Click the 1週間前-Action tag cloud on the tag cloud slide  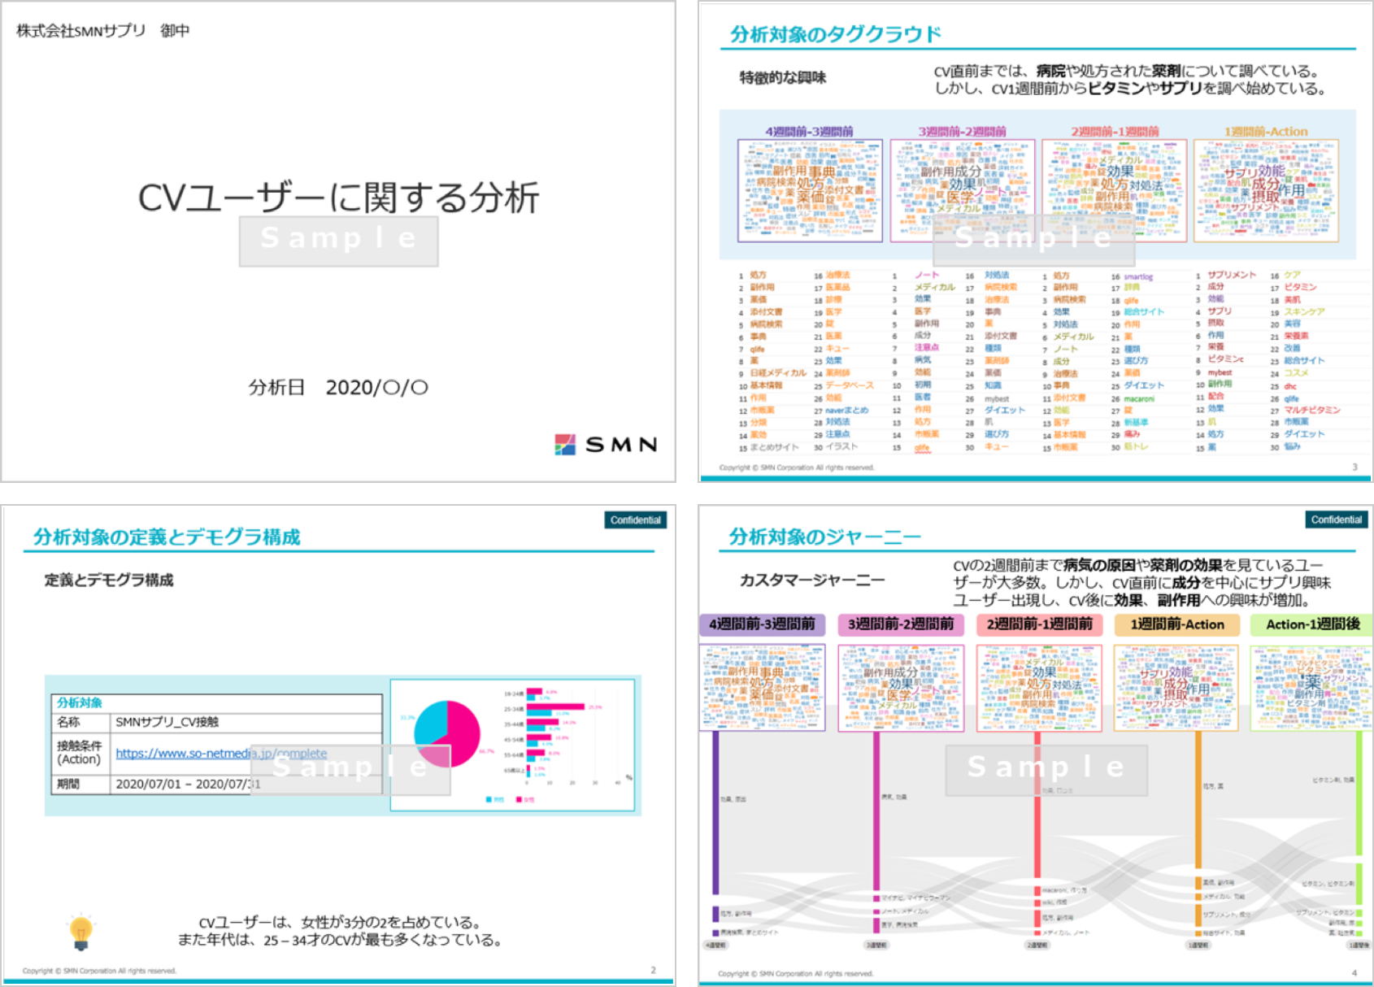point(1265,191)
